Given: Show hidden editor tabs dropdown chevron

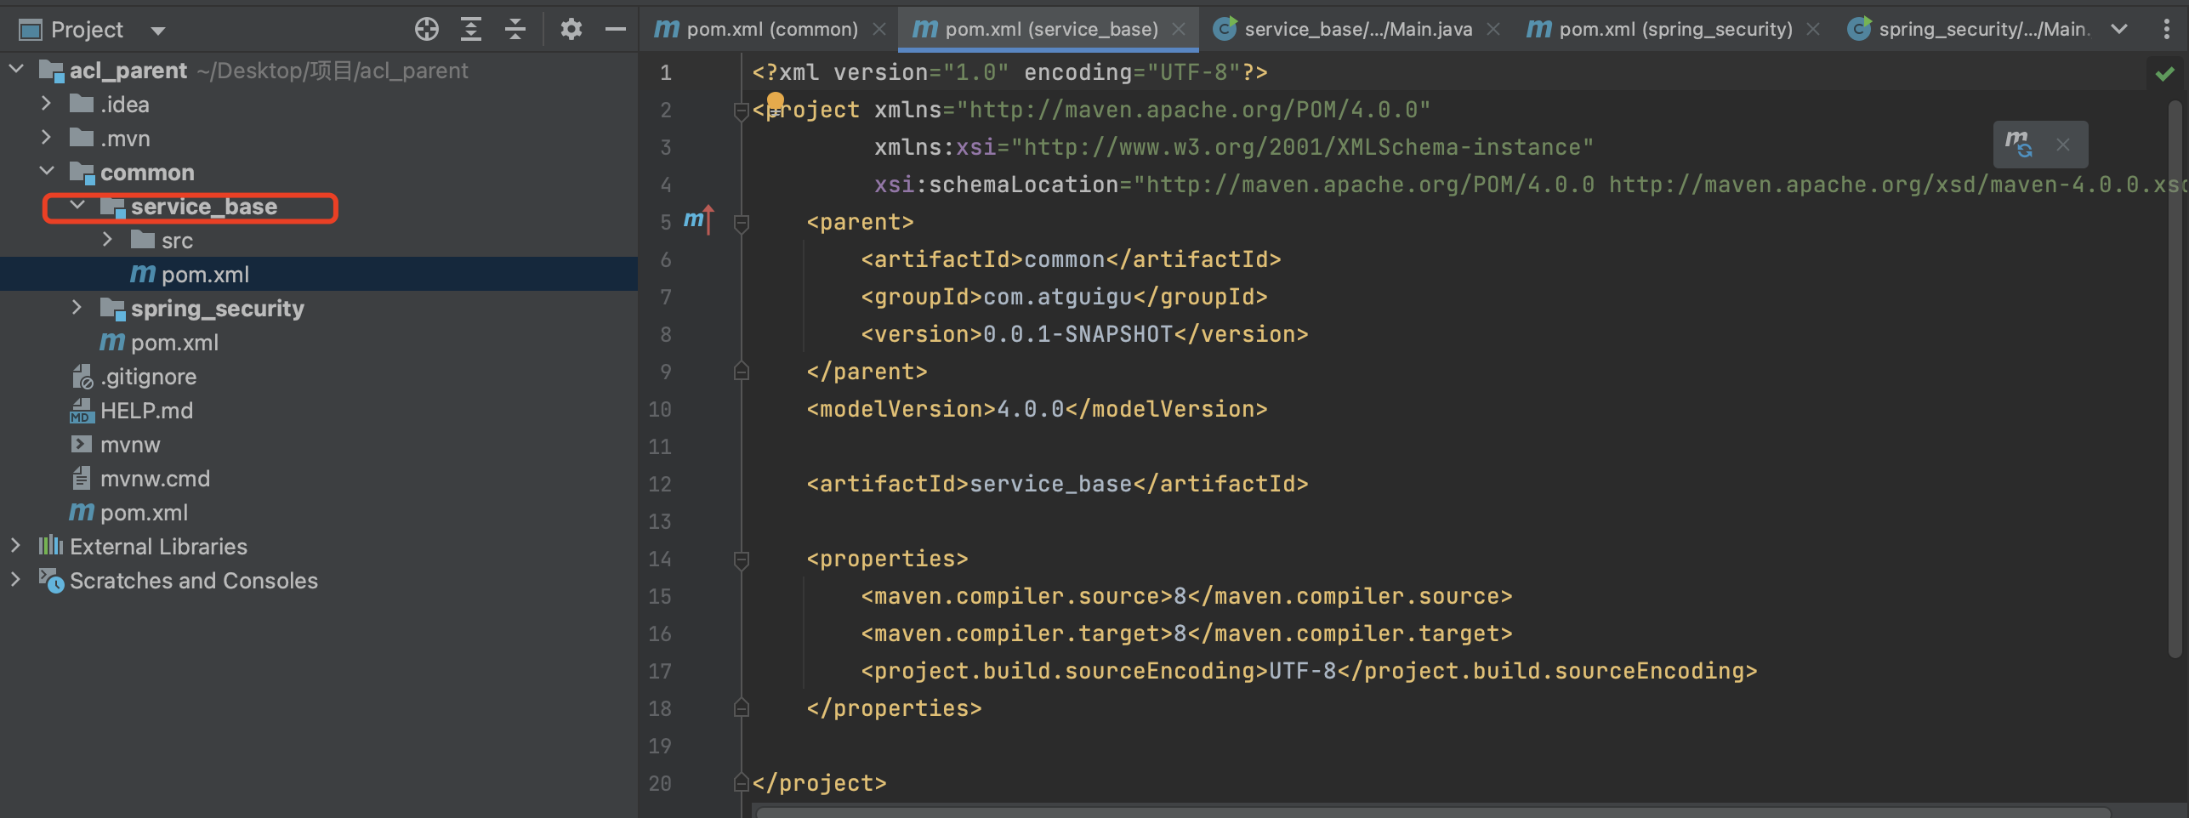Looking at the screenshot, I should [2118, 30].
